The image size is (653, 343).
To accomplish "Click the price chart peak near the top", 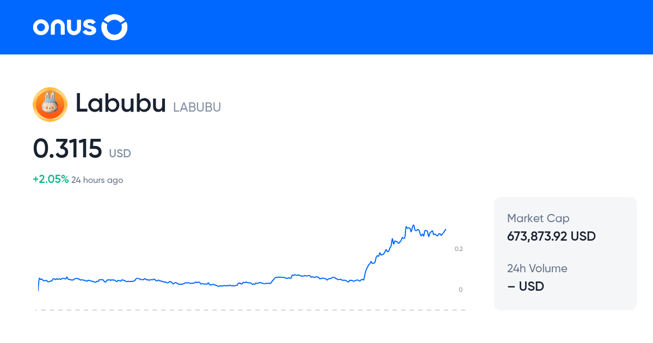I will point(414,226).
